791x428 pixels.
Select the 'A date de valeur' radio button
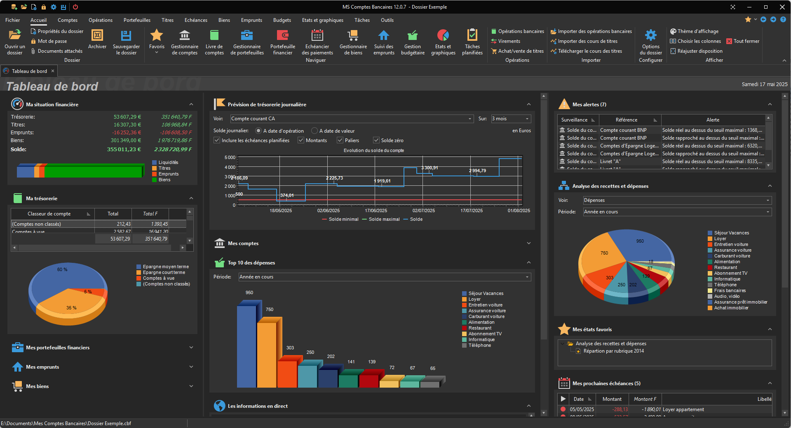coord(315,131)
